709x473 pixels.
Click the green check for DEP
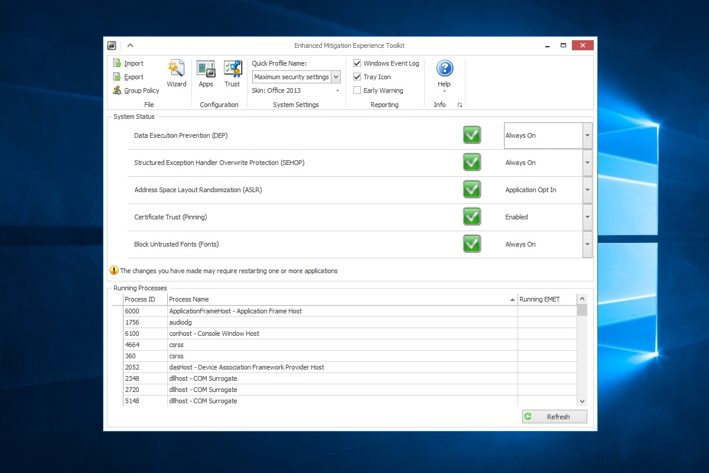(471, 135)
